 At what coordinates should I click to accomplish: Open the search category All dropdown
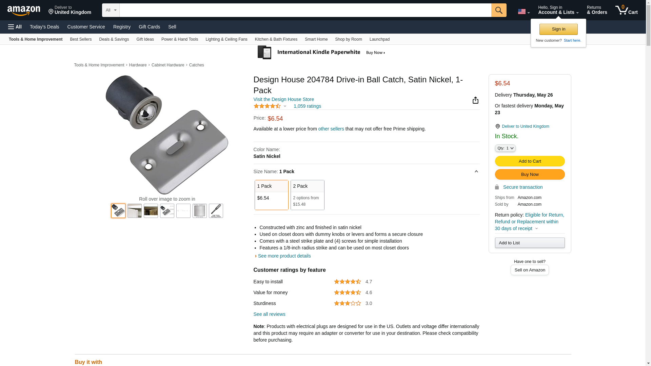(x=111, y=10)
